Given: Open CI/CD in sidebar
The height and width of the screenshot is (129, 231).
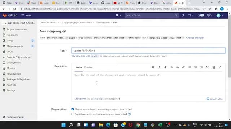Looking at the screenshot, I should point(10,52).
